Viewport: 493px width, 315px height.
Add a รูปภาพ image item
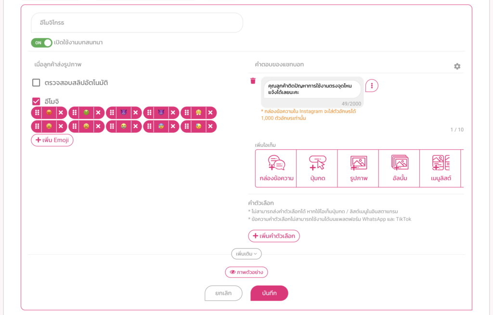[359, 168]
